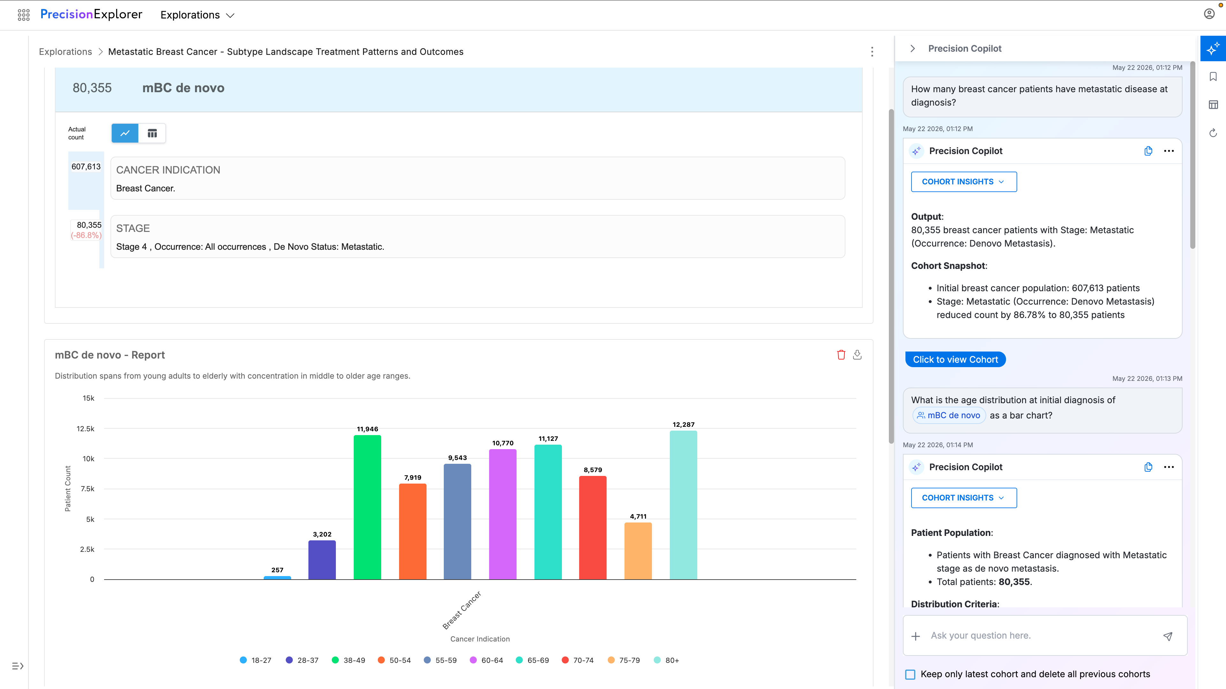This screenshot has height=689, width=1226.
Task: Open the user profile account icon
Action: pos(1209,14)
